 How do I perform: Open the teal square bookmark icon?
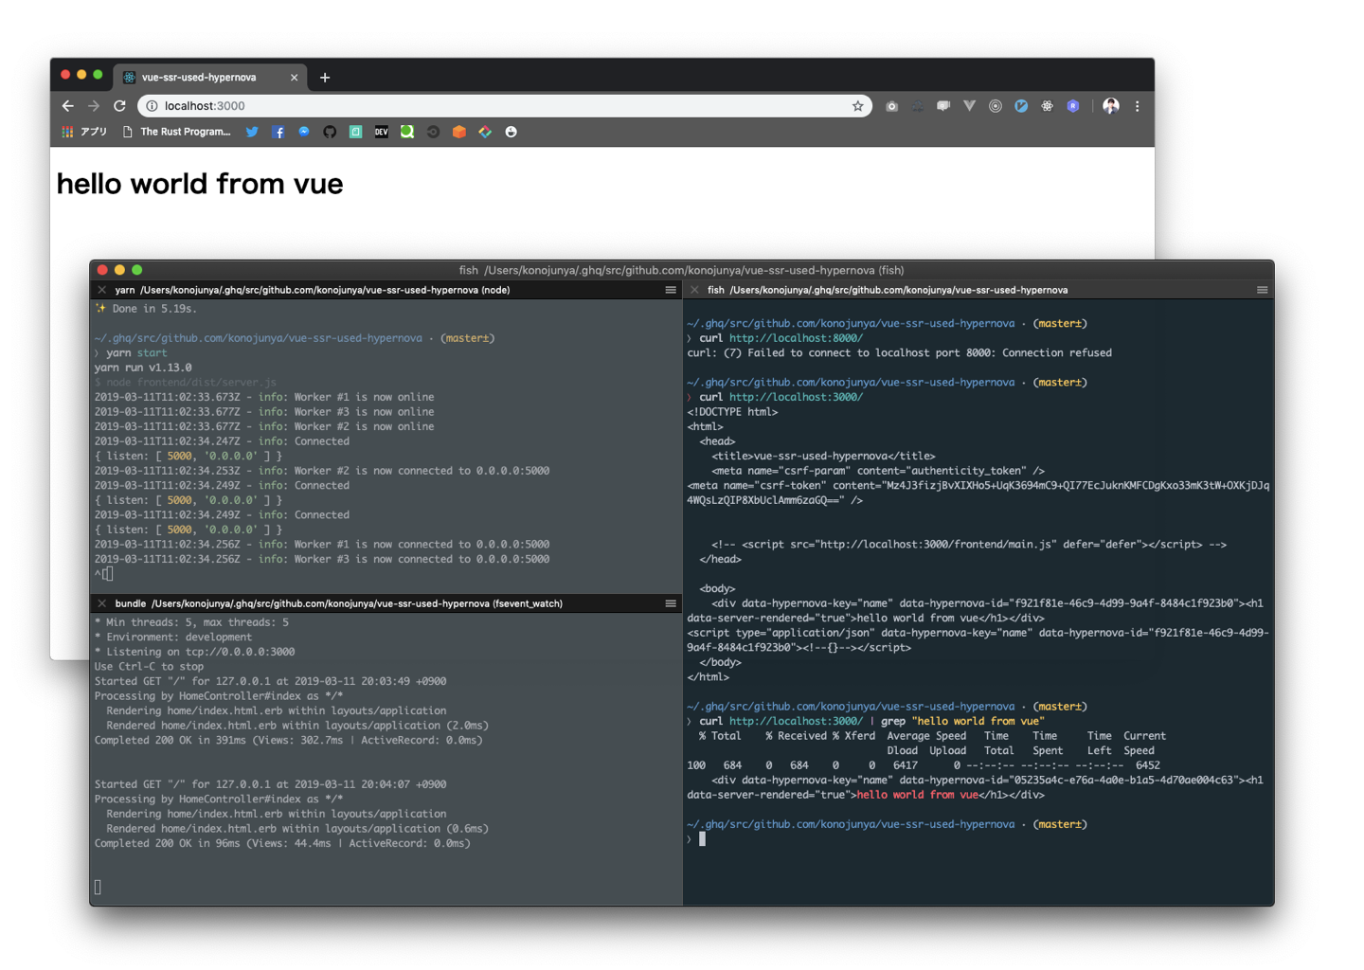pyautogui.click(x=355, y=132)
